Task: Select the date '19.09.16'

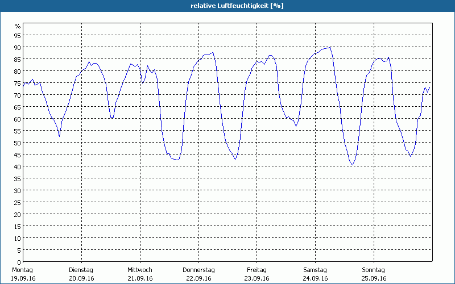Action: pos(23,278)
